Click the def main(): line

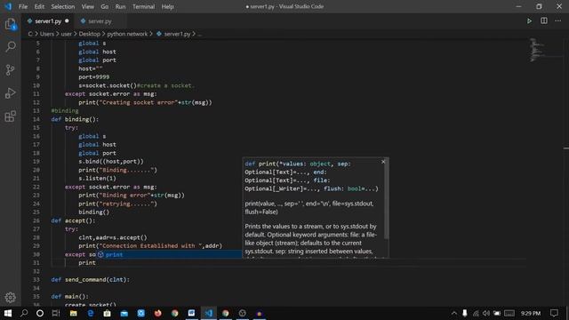(x=69, y=296)
